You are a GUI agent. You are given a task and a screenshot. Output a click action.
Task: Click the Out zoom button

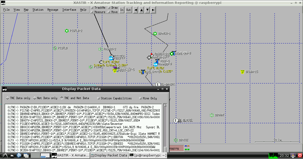point(128,10)
